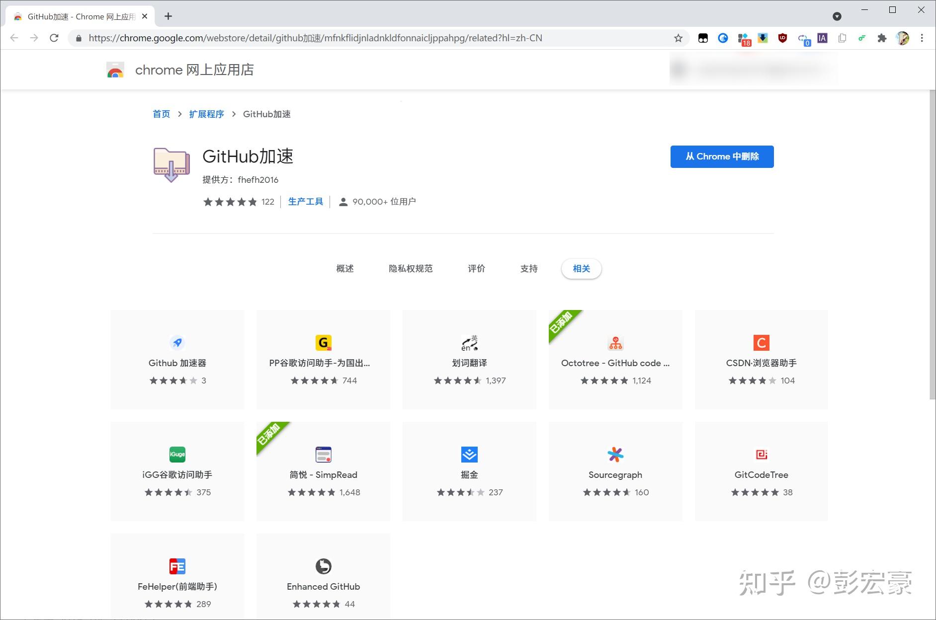The width and height of the screenshot is (936, 620).
Task: Bookmark this page with the star icon
Action: pyautogui.click(x=678, y=38)
